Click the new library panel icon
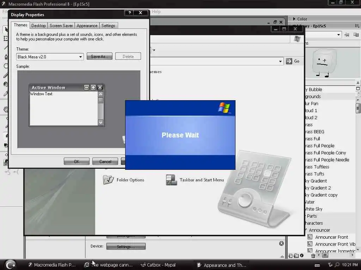The width and height of the screenshot is (361, 270). (356, 35)
